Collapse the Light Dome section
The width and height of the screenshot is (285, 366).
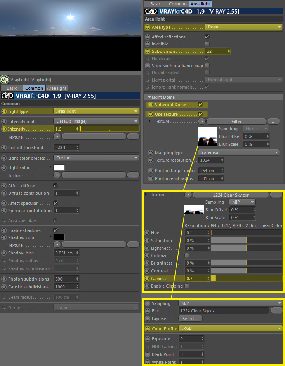point(149,97)
